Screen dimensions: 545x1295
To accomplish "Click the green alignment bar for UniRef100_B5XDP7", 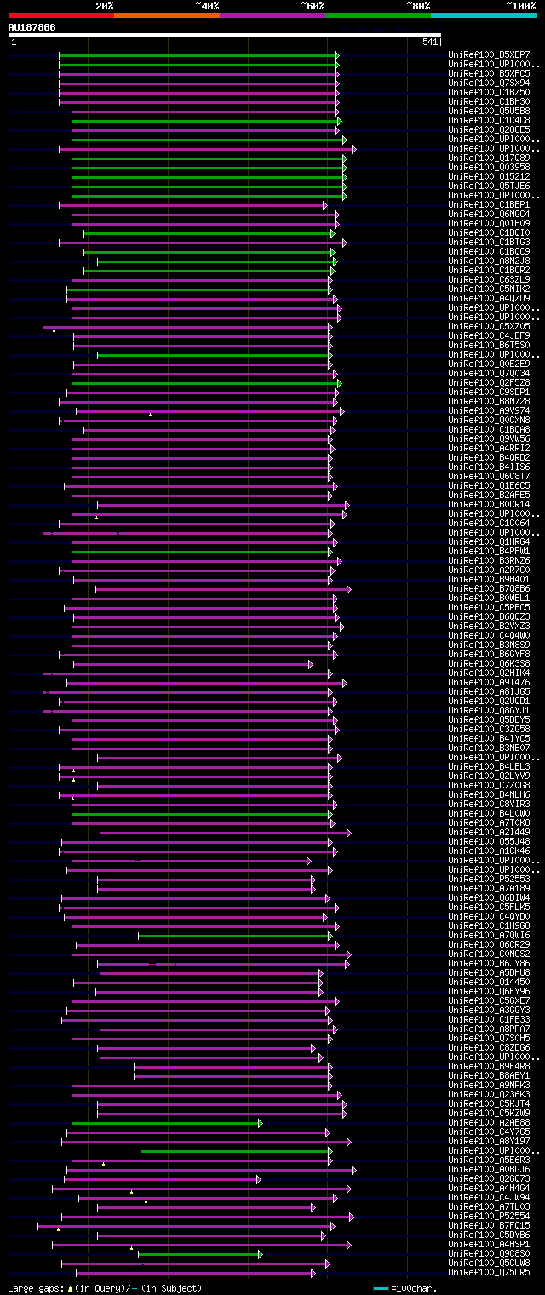I will (x=199, y=55).
